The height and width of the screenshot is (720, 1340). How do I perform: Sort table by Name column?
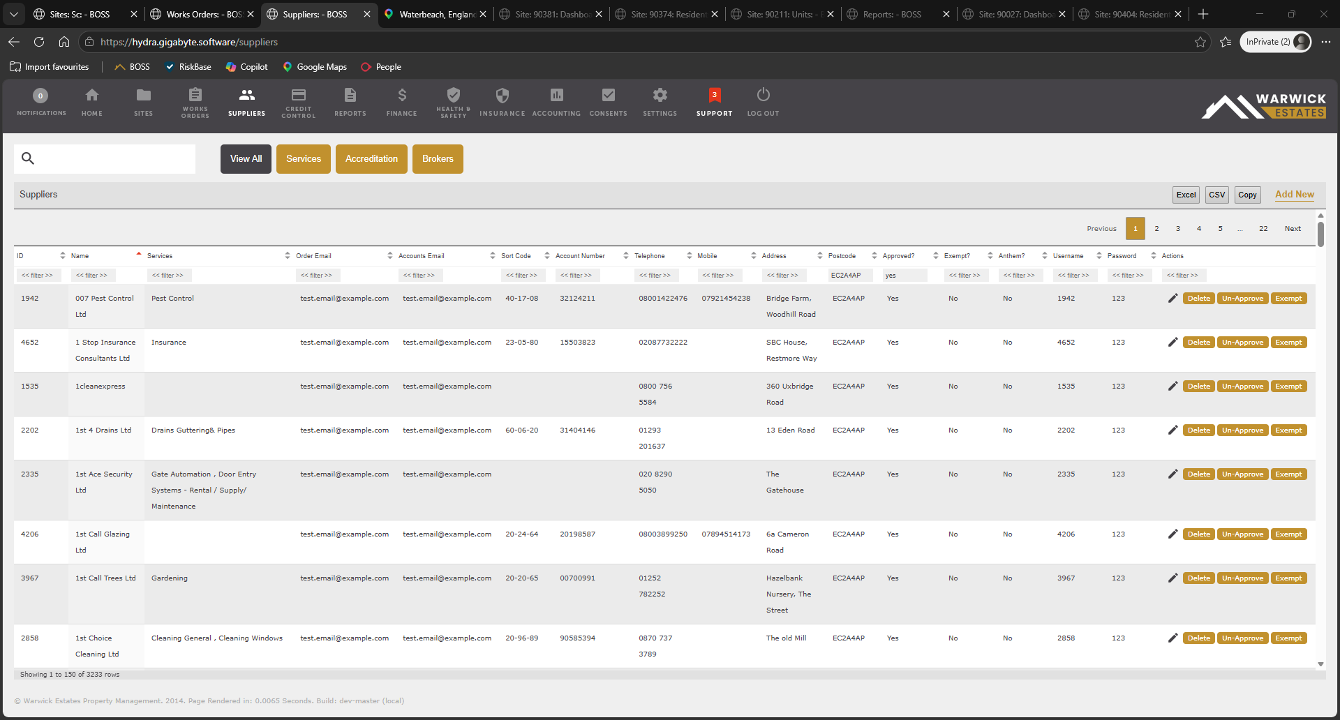point(105,255)
